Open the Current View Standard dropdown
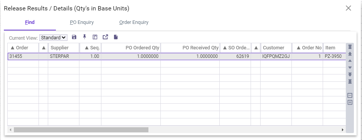This screenshot has height=140, width=362. pos(53,38)
